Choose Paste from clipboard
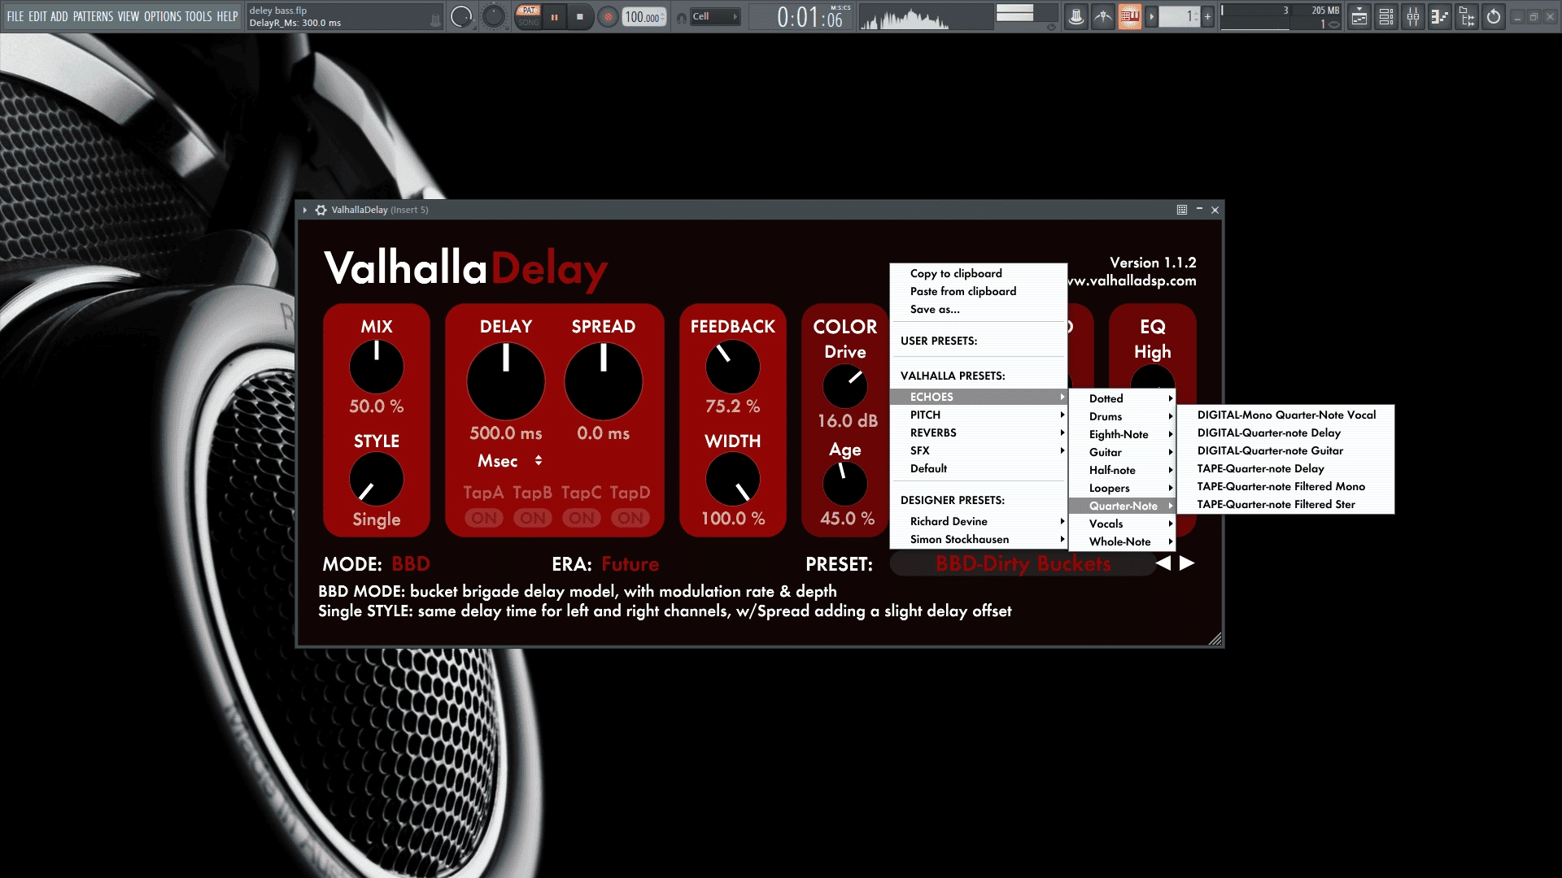The width and height of the screenshot is (1562, 878). click(x=978, y=291)
